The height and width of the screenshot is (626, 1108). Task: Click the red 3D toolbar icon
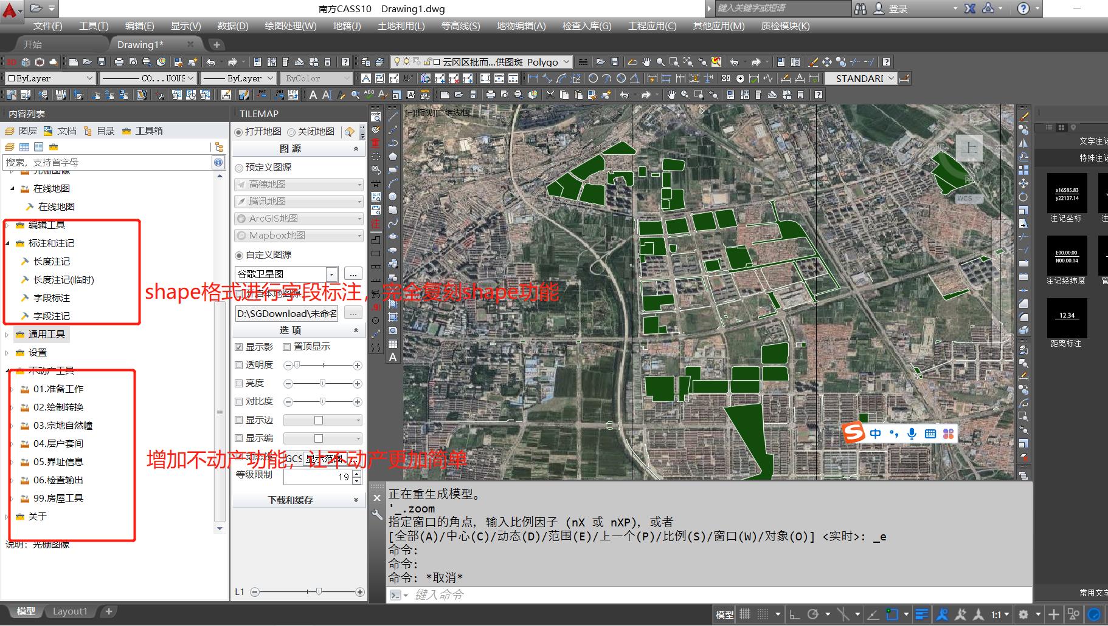click(x=11, y=62)
